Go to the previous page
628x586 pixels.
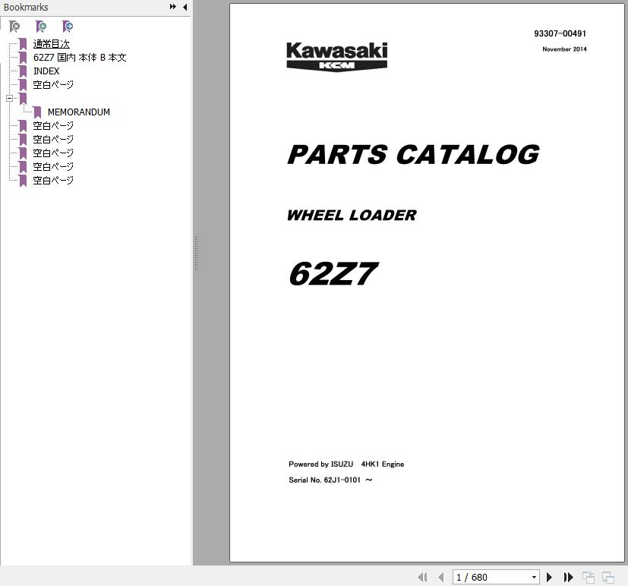441,577
